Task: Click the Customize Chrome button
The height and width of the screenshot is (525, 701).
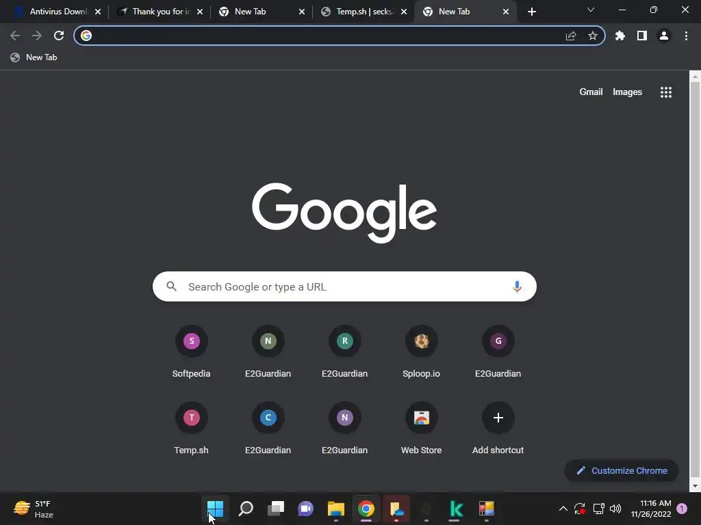Action: coord(622,470)
